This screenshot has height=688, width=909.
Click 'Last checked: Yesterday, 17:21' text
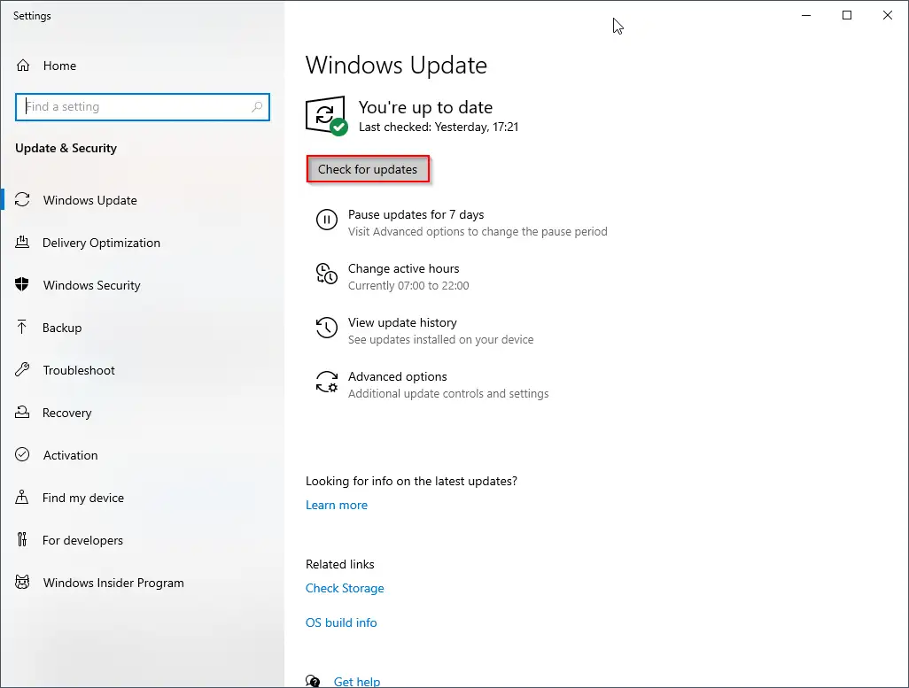[439, 127]
